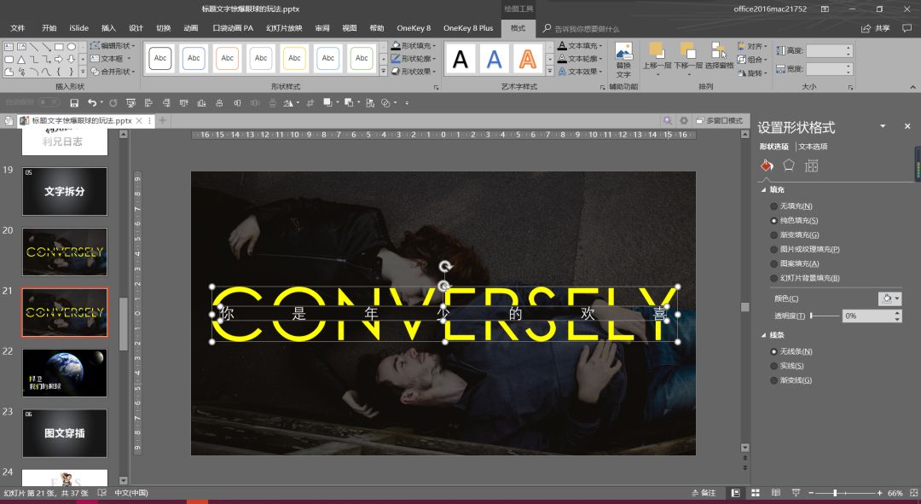The width and height of the screenshot is (921, 504).
Task: Click the Transparency (透明度) slider
Action: coord(825,316)
